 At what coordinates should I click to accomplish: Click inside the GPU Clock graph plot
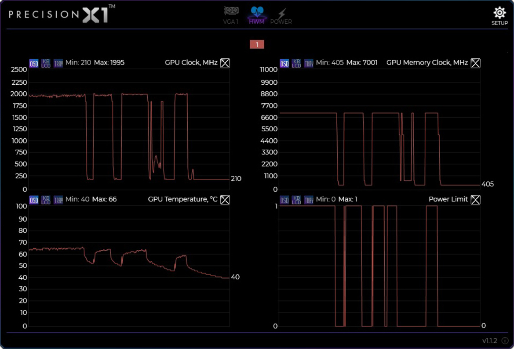(129, 129)
